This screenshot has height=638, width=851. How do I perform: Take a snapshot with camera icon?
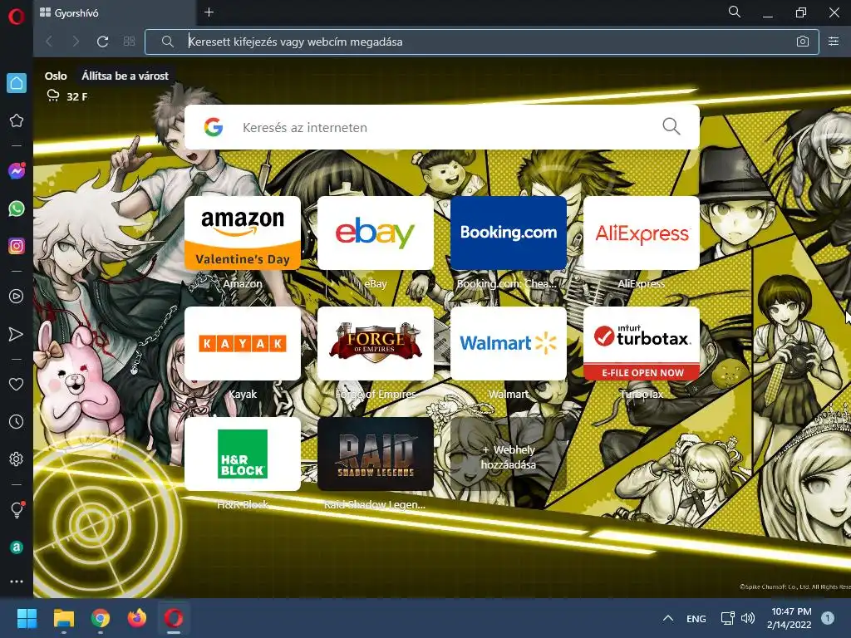[803, 42]
